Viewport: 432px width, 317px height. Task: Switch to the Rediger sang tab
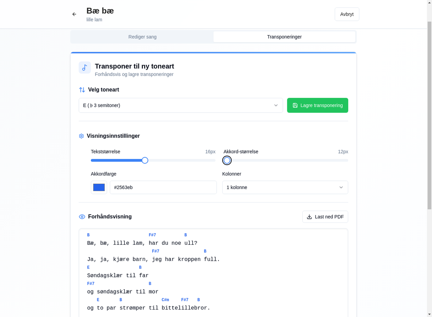pyautogui.click(x=142, y=37)
